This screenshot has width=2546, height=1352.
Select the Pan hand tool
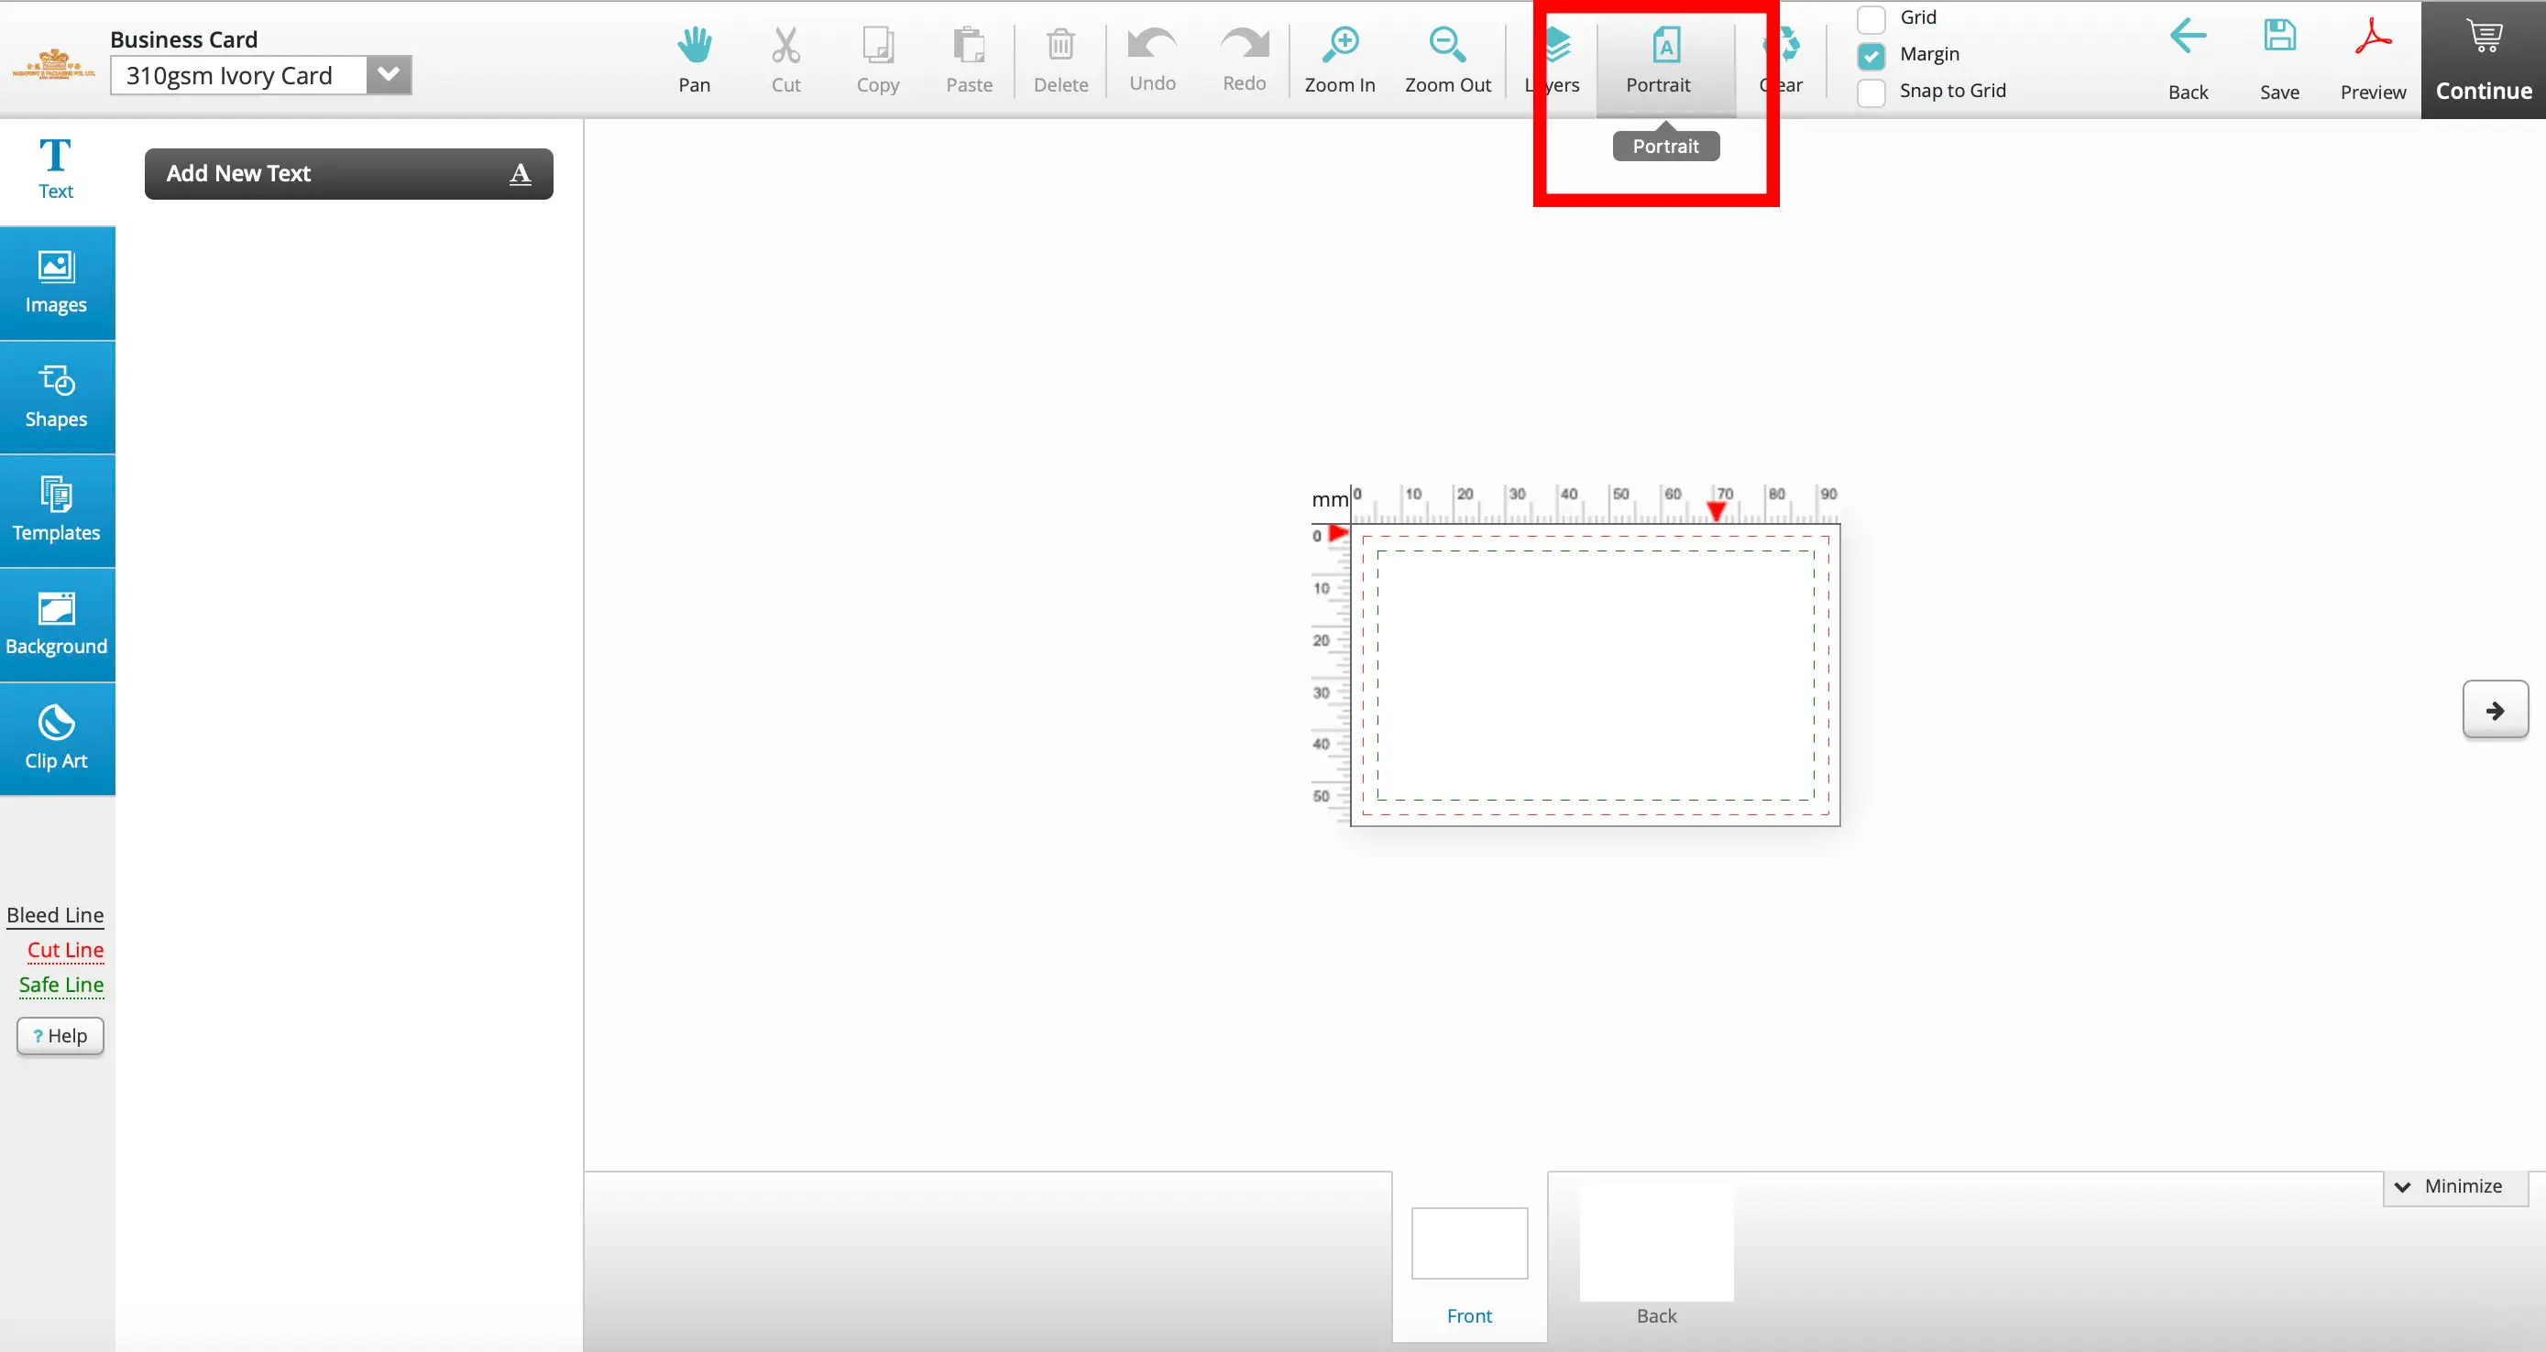pyautogui.click(x=694, y=47)
